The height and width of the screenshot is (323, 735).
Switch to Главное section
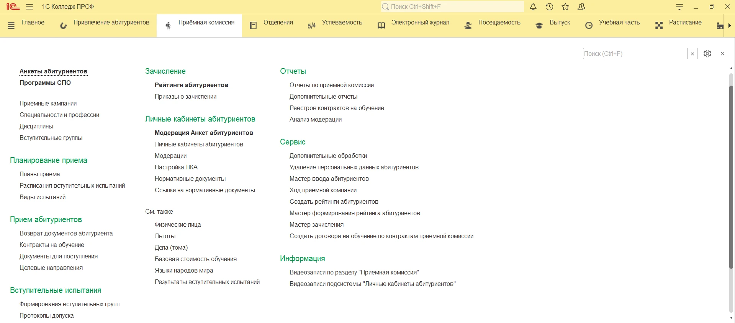[x=33, y=23]
